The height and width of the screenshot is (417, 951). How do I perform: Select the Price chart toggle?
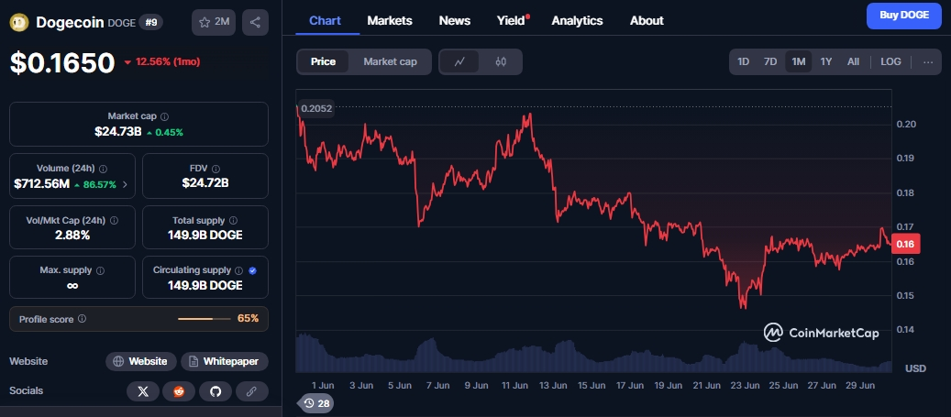(x=324, y=61)
